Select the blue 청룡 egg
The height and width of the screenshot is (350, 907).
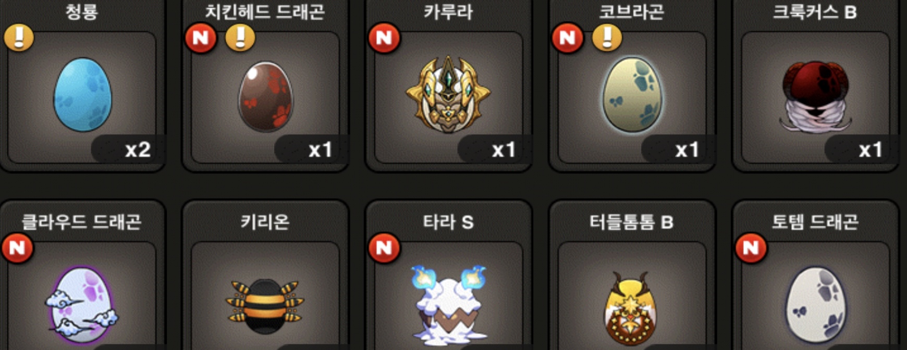point(83,94)
